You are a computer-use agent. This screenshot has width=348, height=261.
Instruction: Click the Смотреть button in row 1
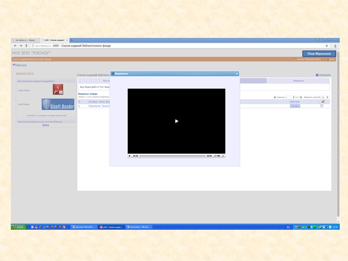pyautogui.click(x=295, y=106)
